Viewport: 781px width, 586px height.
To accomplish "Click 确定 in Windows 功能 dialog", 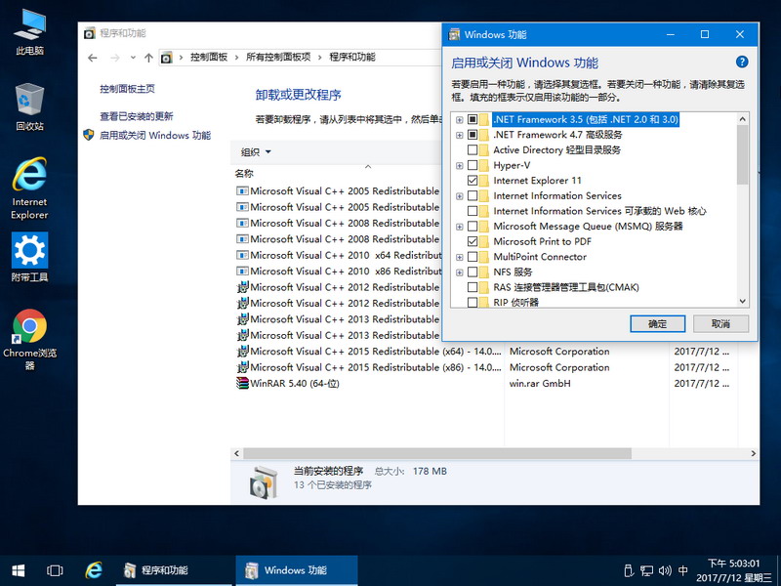I will coord(657,324).
